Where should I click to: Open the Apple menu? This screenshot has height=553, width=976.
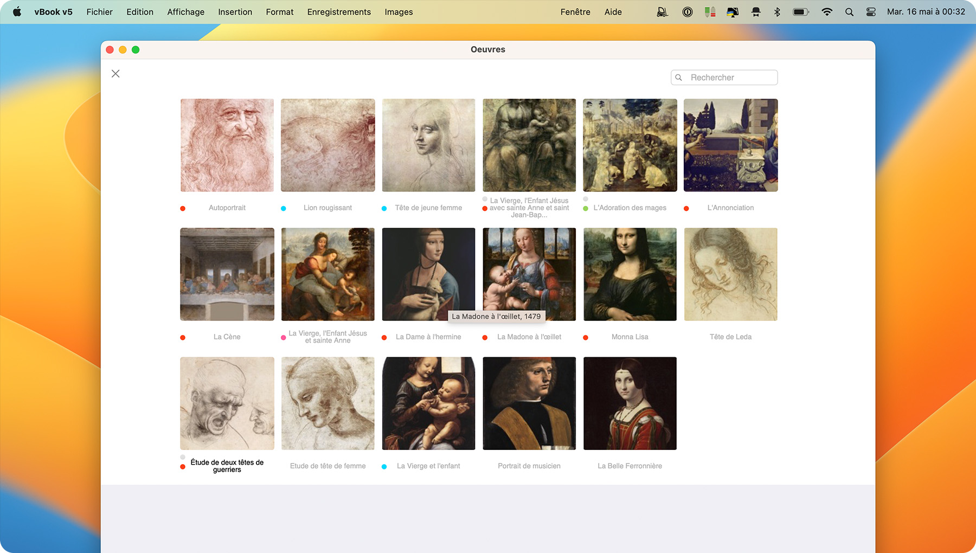[17, 12]
